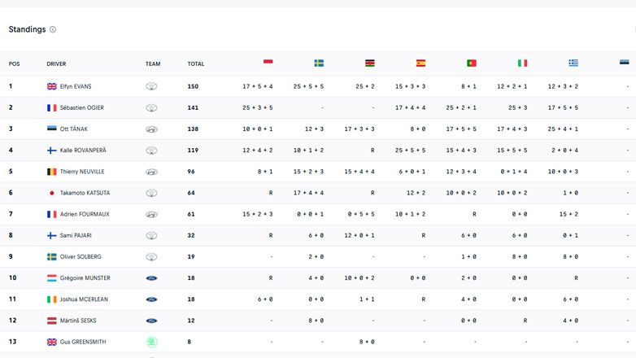Click Grégoire Munster's Ford team logo
636x358 pixels.
[151, 278]
